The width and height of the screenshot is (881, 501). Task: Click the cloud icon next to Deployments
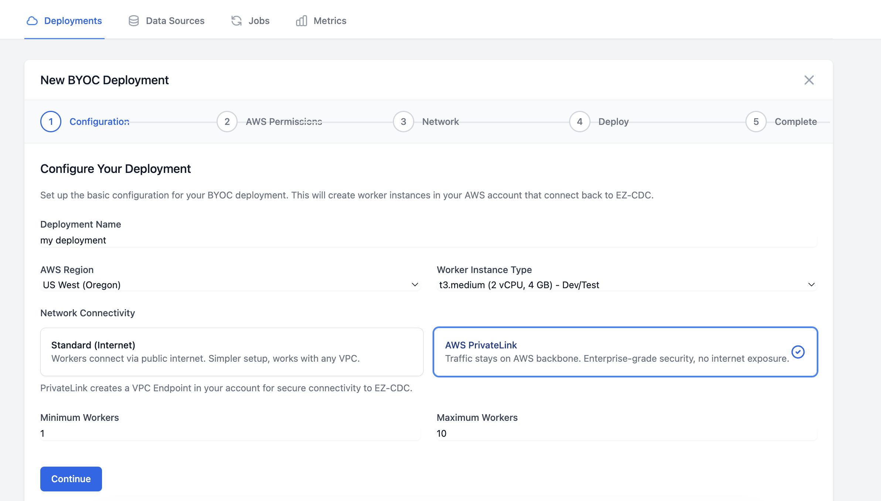point(32,21)
